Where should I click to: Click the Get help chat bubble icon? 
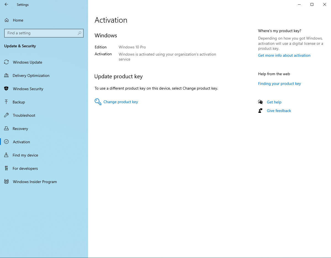click(x=260, y=102)
